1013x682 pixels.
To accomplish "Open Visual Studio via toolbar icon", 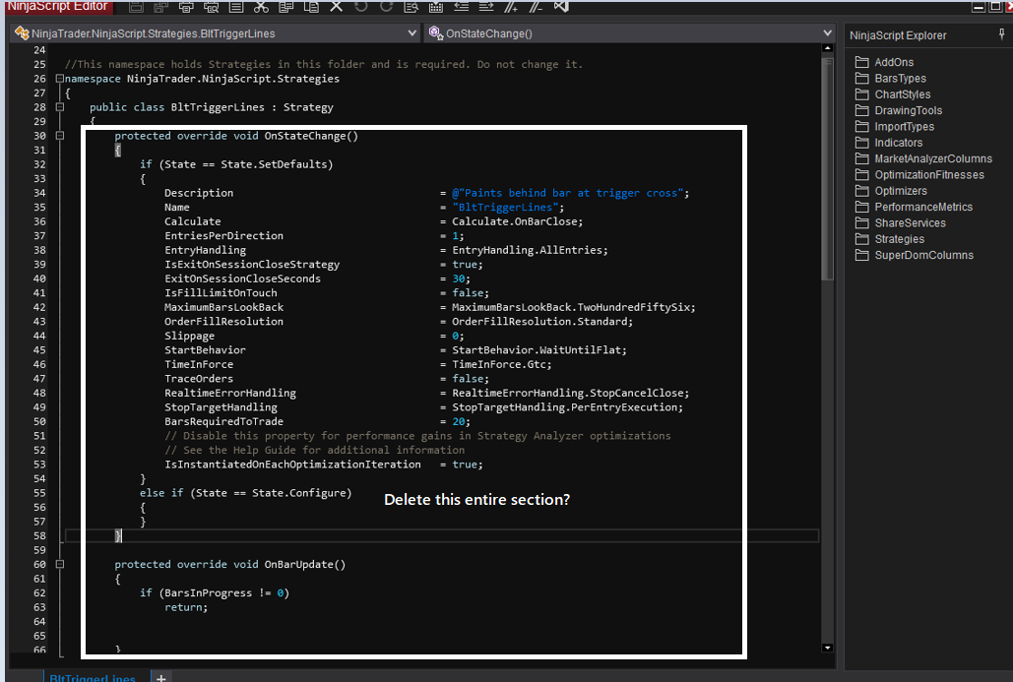I will click(x=561, y=7).
